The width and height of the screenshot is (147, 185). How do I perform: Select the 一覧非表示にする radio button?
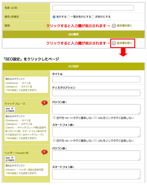click(69, 17)
